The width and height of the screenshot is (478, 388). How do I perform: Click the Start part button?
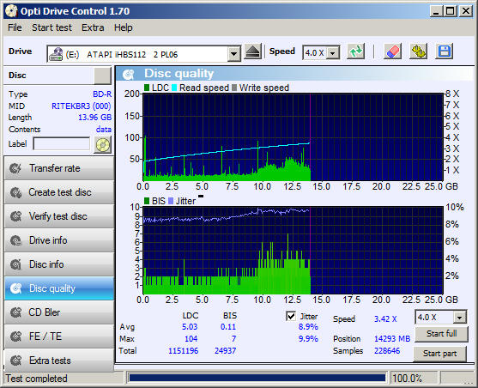click(x=439, y=354)
